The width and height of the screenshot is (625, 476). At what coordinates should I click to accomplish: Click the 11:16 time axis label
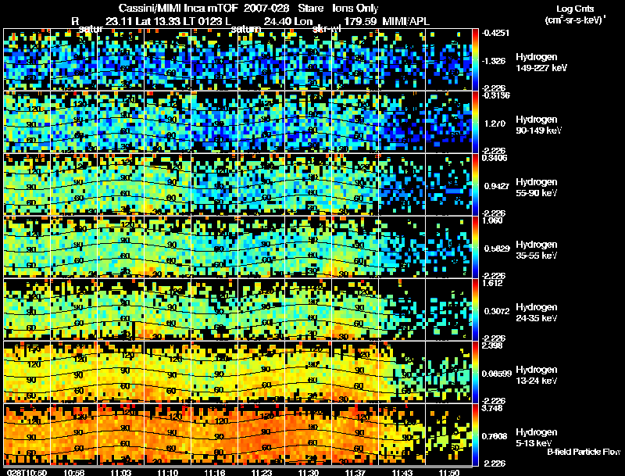pyautogui.click(x=214, y=472)
